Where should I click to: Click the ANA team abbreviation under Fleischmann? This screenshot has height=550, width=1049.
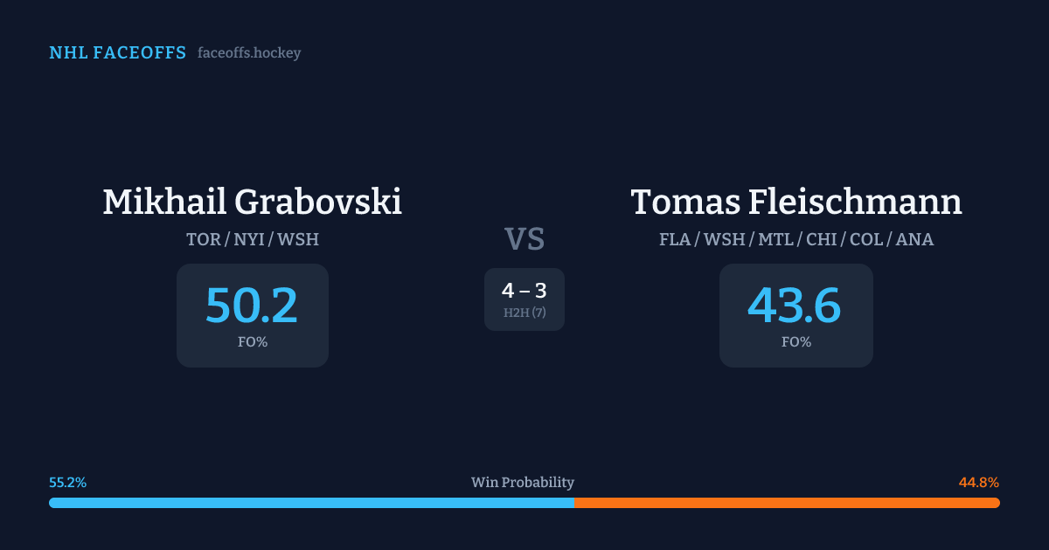point(915,239)
